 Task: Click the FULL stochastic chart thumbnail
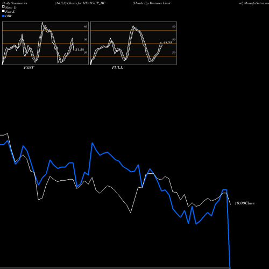click(x=133, y=43)
